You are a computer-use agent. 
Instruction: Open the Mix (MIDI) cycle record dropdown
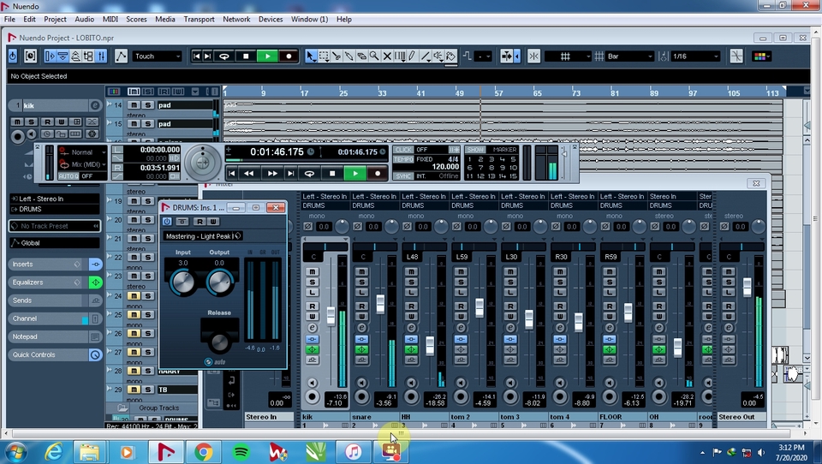pyautogui.click(x=82, y=164)
